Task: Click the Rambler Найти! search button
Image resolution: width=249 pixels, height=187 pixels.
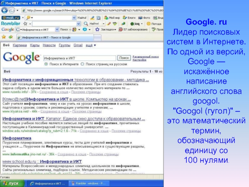Action: [92, 24]
